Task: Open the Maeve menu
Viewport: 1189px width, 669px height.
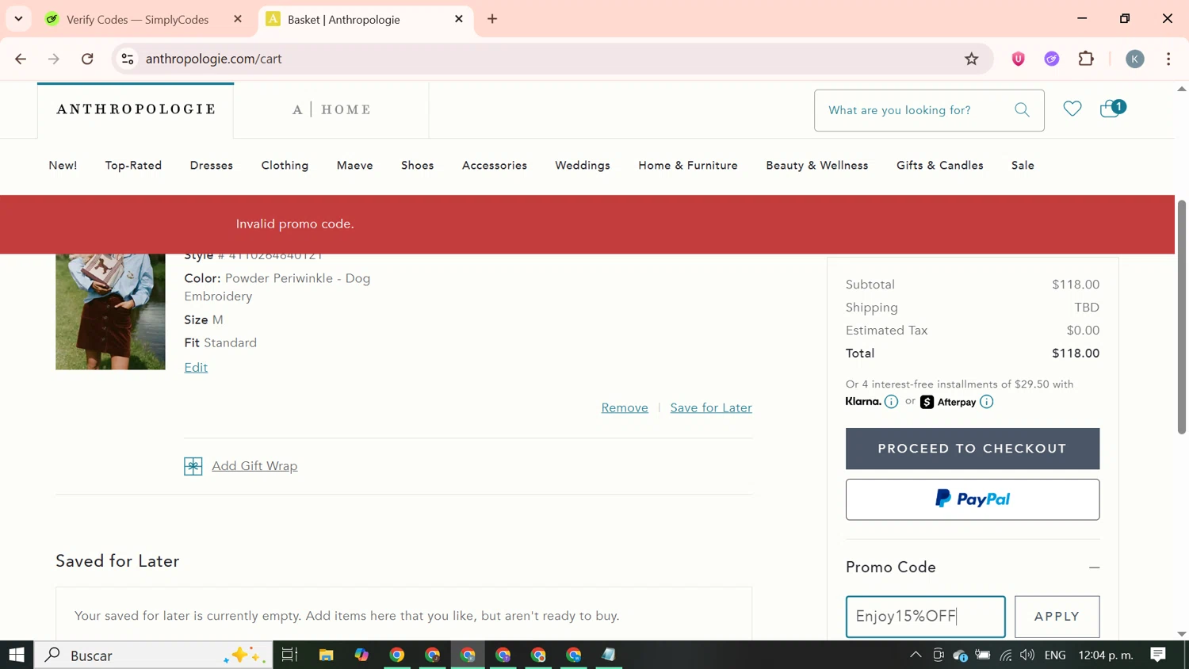Action: 354,166
